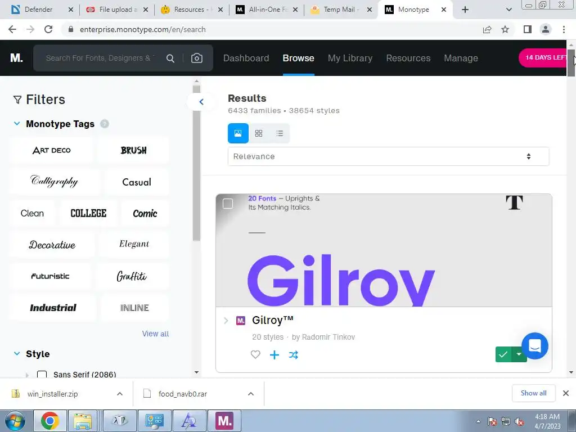Select the Futuristic tag
576x432 pixels.
(50, 276)
